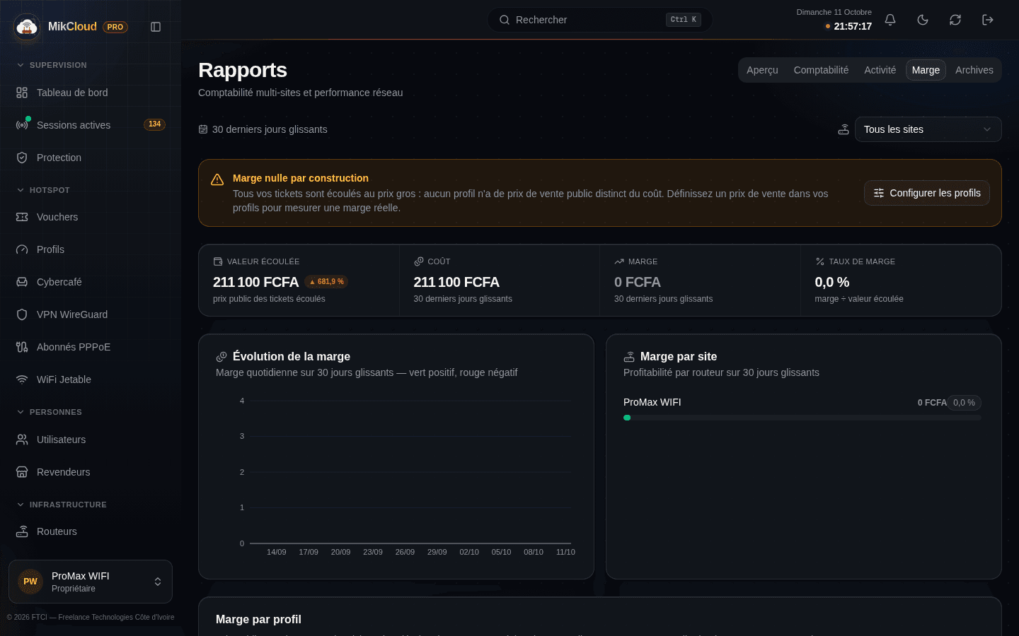The height and width of the screenshot is (636, 1019).
Task: Collapse the PERSONNES section
Action: [x=50, y=412]
